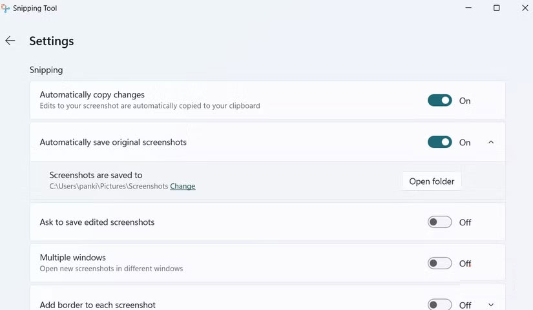
Task: Go back using the back arrow
Action: pyautogui.click(x=10, y=41)
